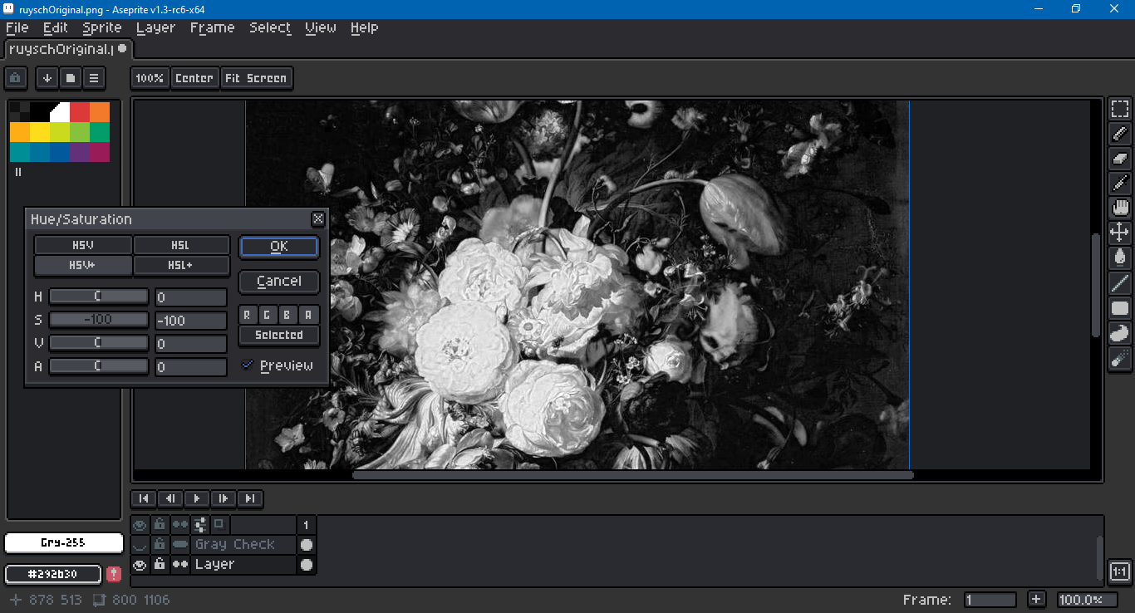Toggle lock on Gray Check layer

coord(160,544)
